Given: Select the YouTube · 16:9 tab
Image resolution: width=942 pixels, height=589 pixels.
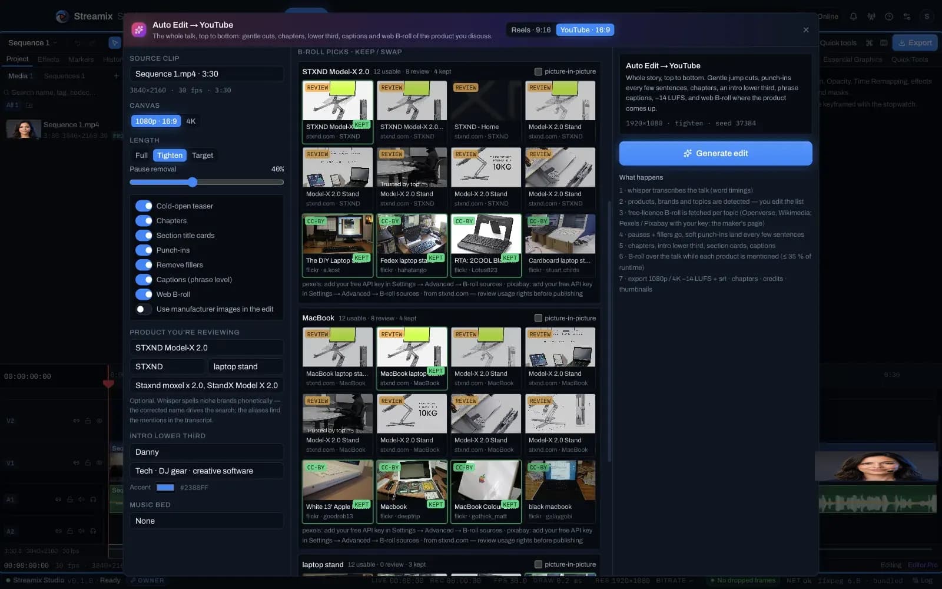Looking at the screenshot, I should pos(585,30).
